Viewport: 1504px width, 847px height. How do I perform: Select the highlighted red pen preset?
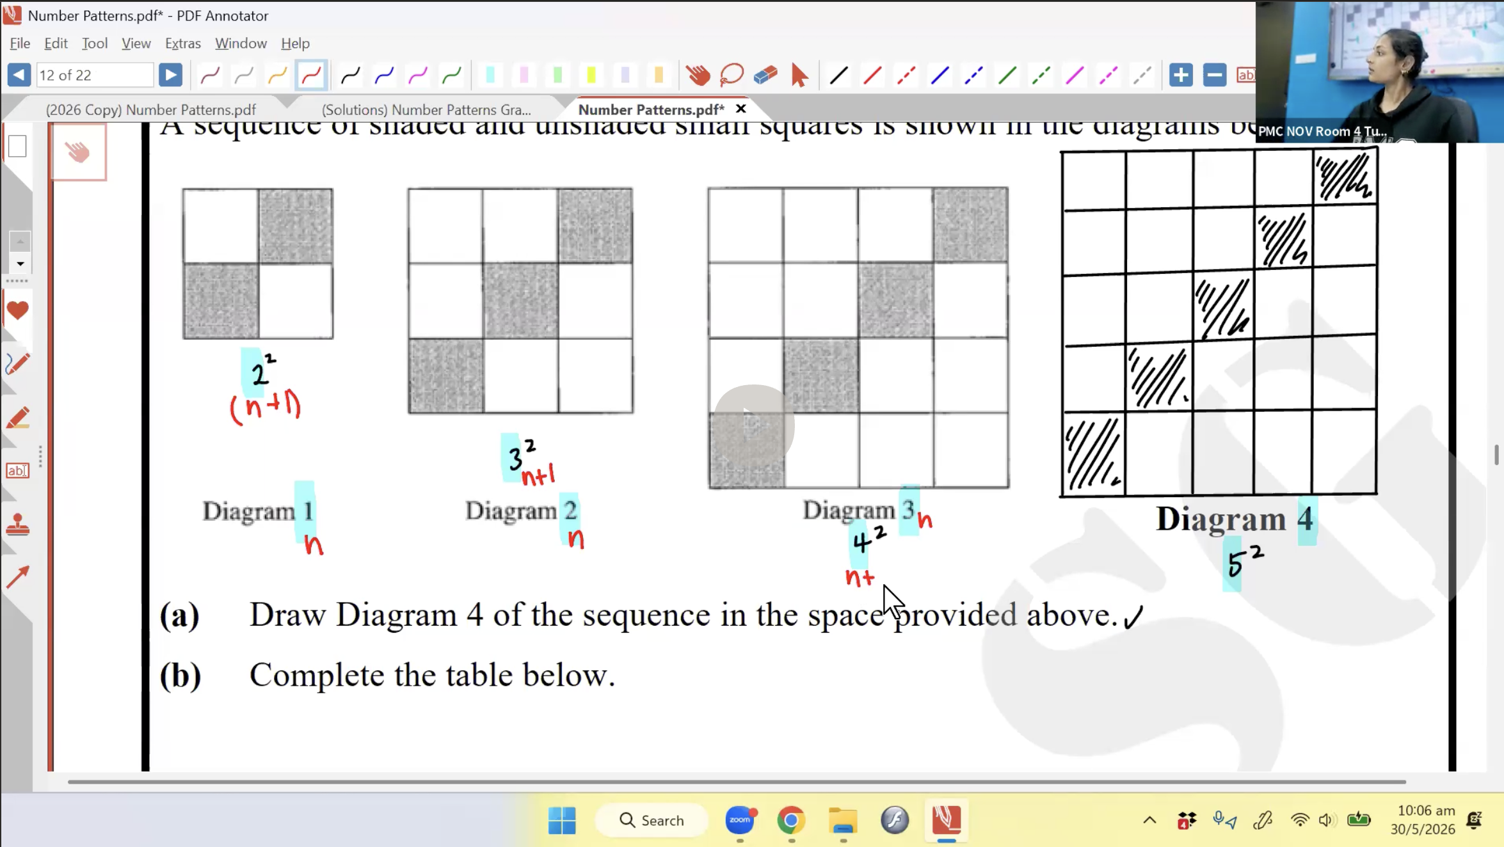(311, 75)
